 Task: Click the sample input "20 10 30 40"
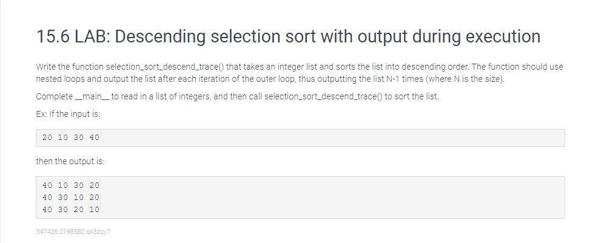pos(71,138)
